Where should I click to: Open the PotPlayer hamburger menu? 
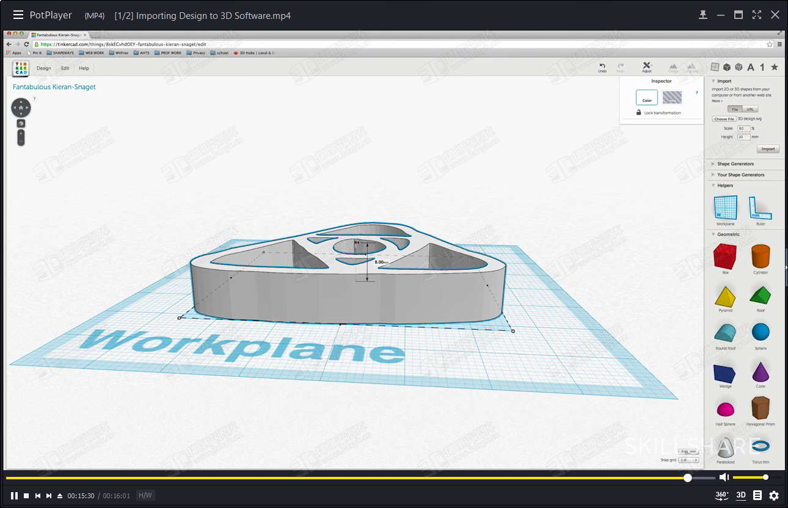pos(18,15)
